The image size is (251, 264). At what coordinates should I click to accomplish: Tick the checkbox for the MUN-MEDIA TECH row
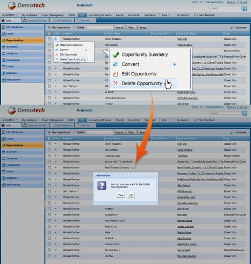click(49, 220)
